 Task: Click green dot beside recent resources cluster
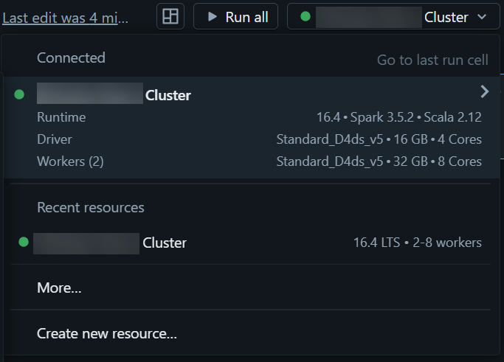click(24, 241)
